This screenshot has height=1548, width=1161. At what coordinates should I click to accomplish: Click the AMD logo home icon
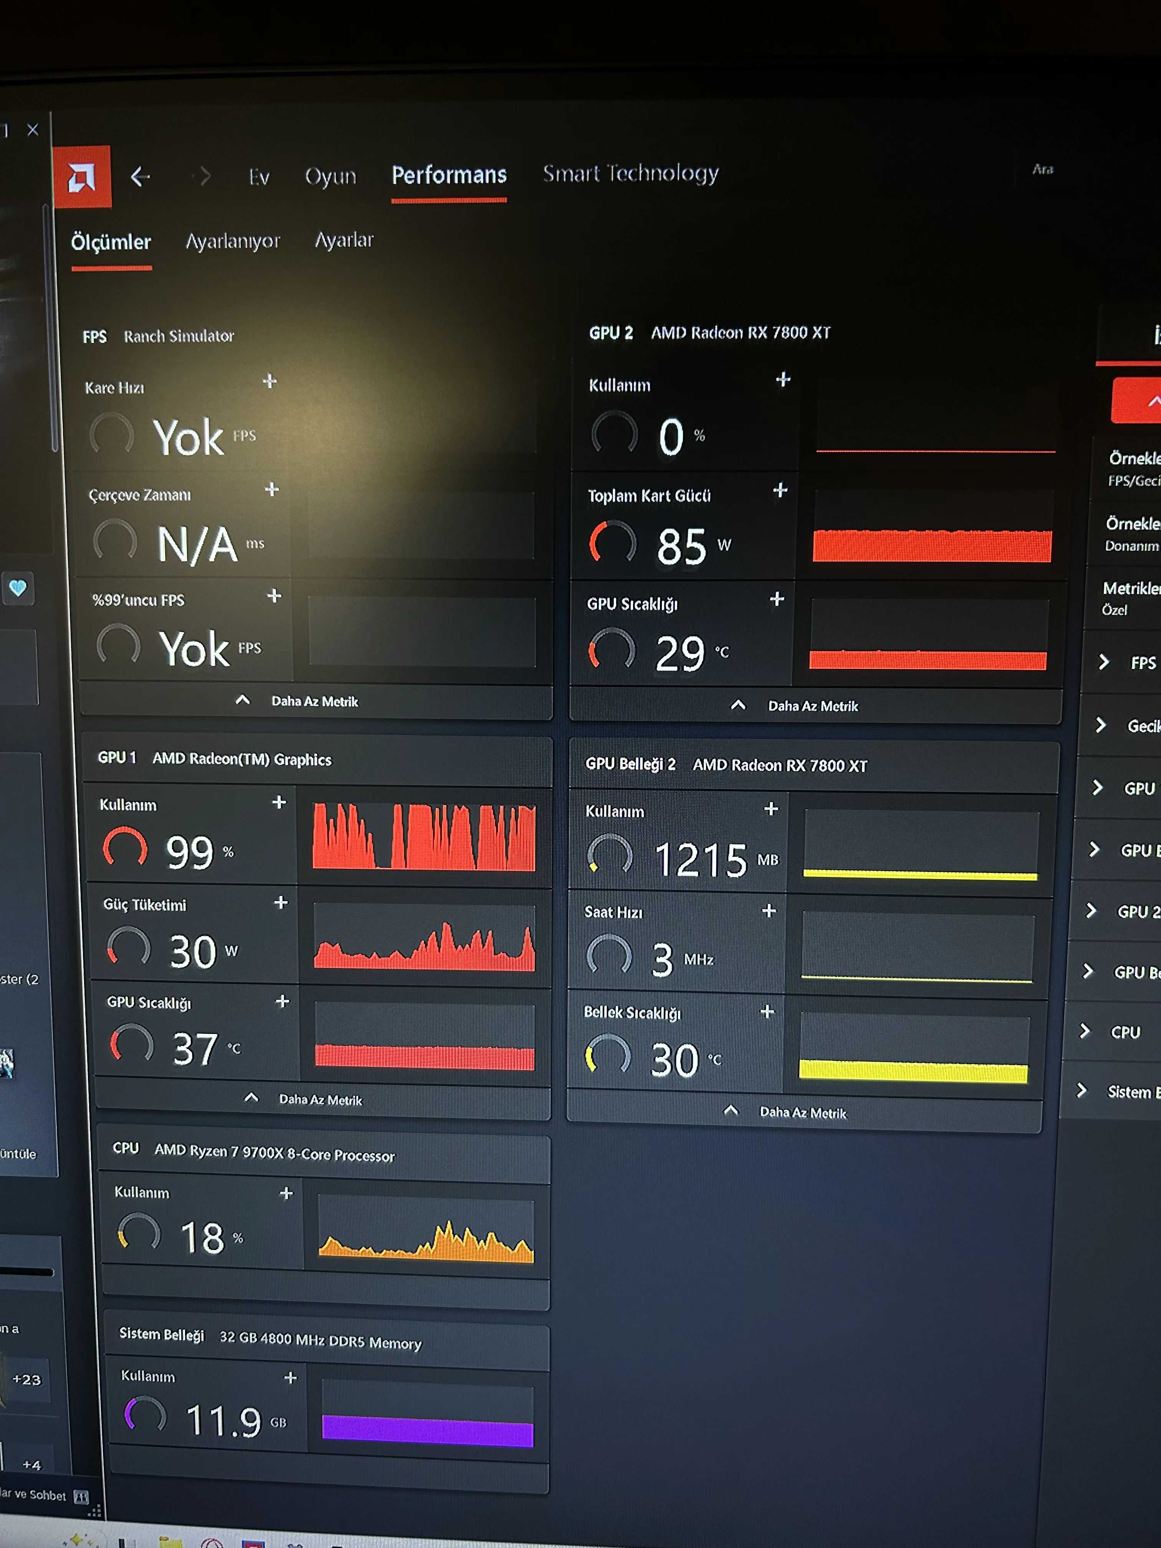coord(82,177)
